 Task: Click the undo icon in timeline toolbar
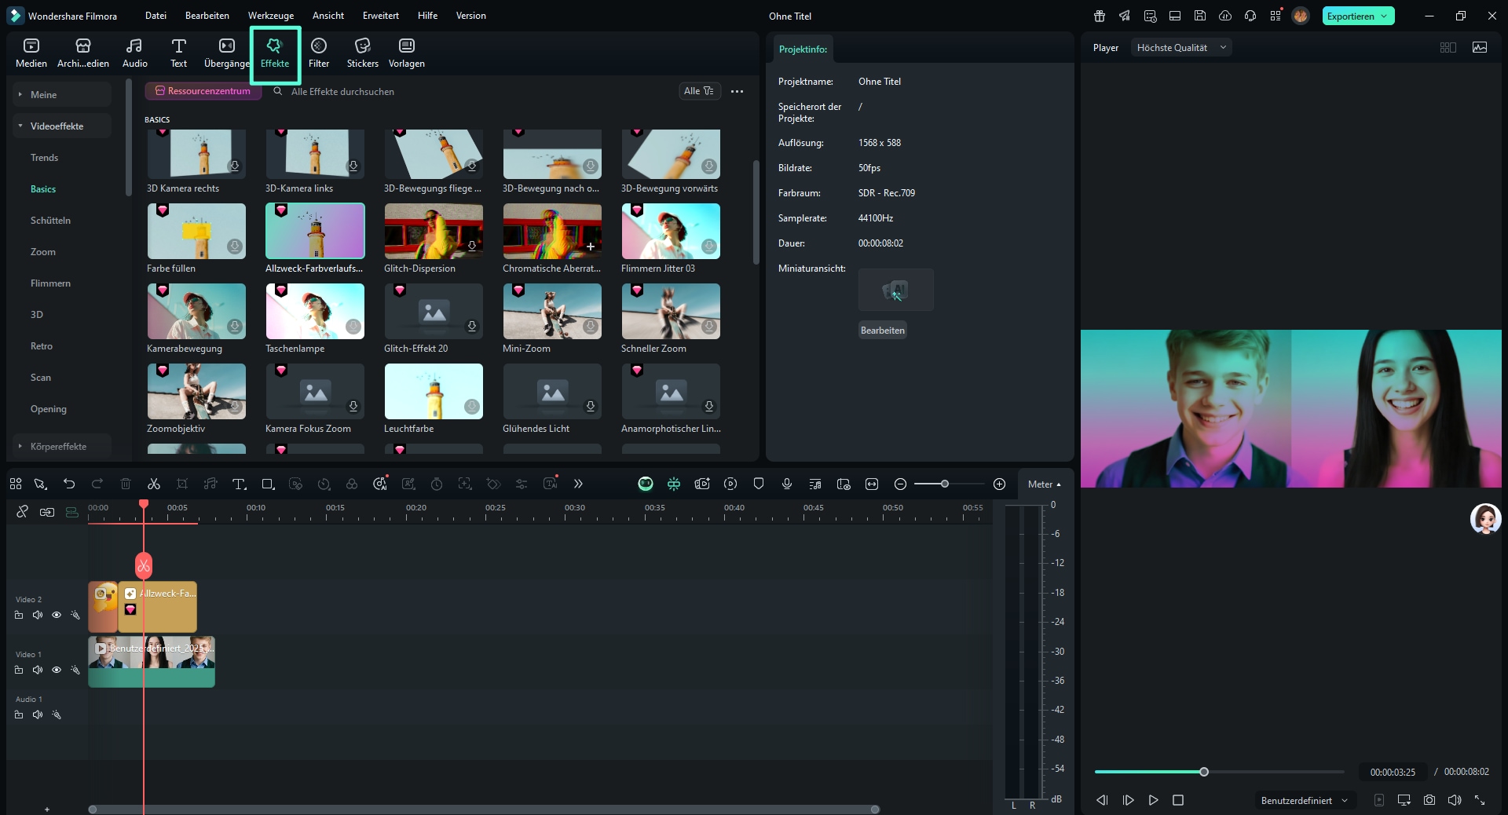[69, 484]
